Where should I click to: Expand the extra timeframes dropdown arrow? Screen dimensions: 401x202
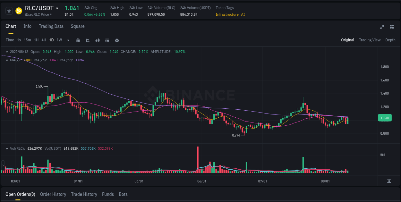pyautogui.click(x=68, y=40)
